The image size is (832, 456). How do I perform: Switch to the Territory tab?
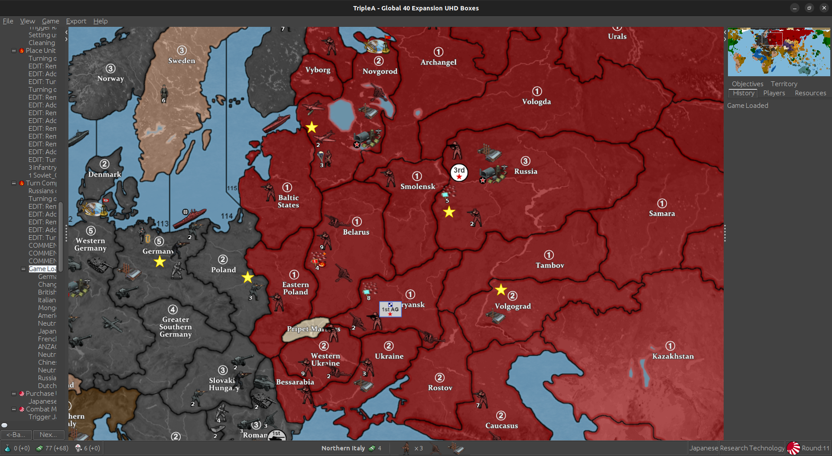tap(783, 84)
